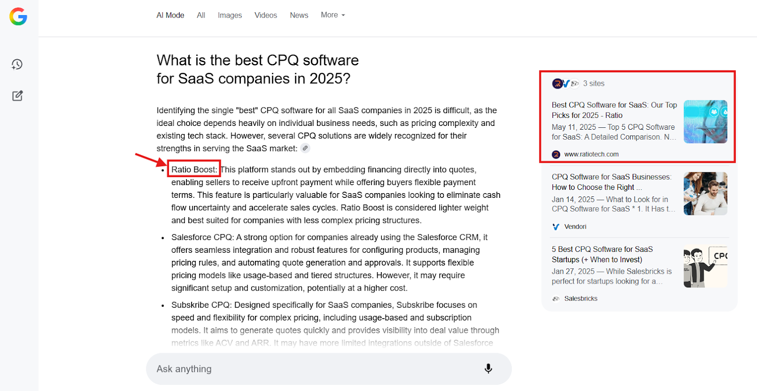Click the 'Ratio Boost:' bullet heading
Viewport: 757px width, 391px height.
click(194, 169)
